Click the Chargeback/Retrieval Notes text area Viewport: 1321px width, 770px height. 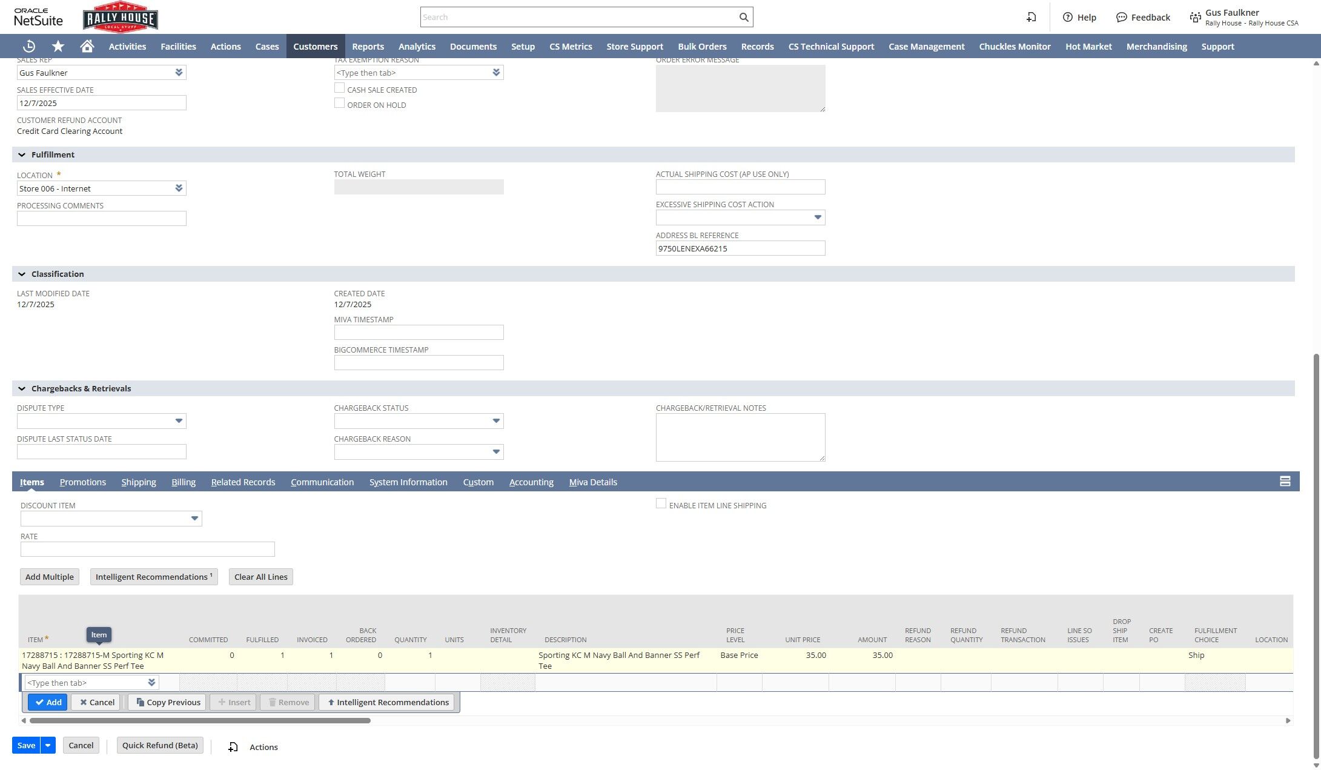pyautogui.click(x=740, y=437)
